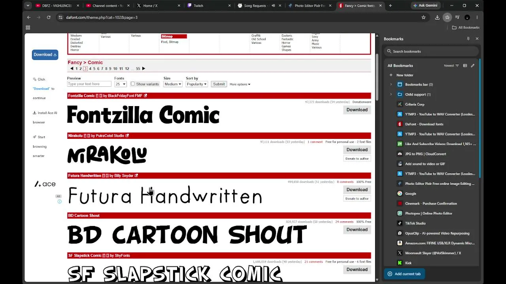Expand More options

point(240,84)
